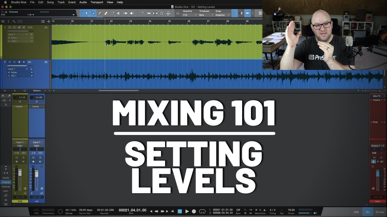Mute the AG channel in the mixer
Image resolution: width=387 pixels, height=217 pixels.
[33, 158]
